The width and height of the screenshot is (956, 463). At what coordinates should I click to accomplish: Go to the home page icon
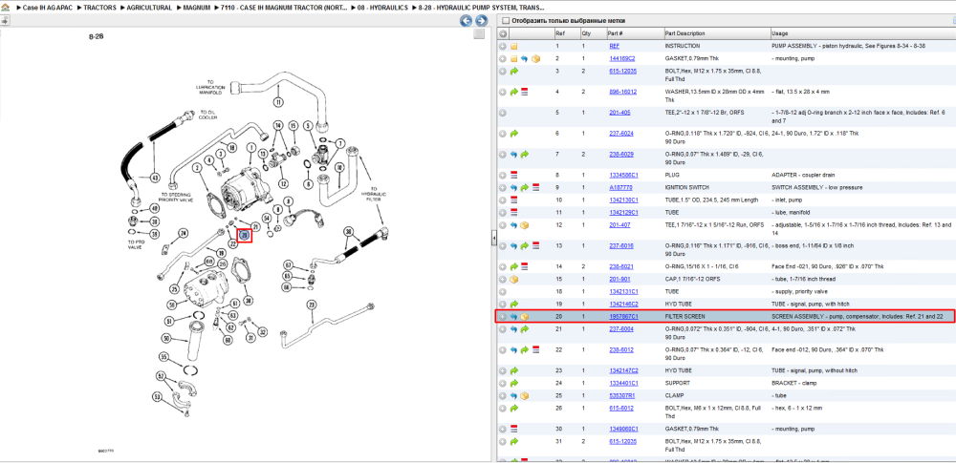[x=6, y=8]
